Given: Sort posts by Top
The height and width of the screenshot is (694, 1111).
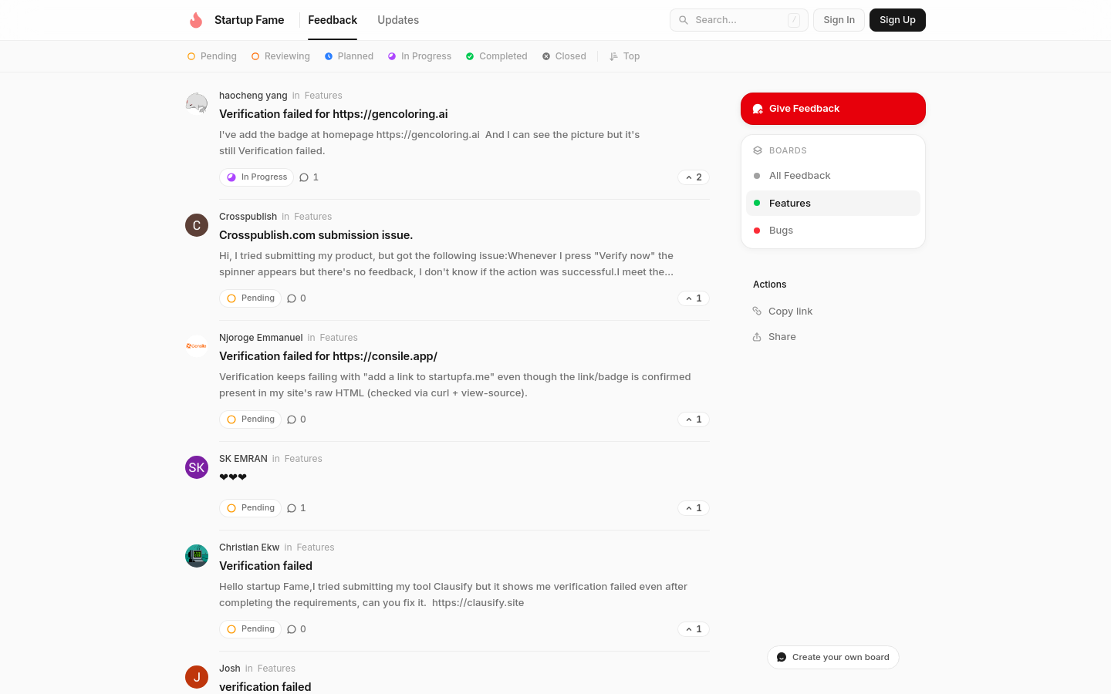Looking at the screenshot, I should (625, 56).
